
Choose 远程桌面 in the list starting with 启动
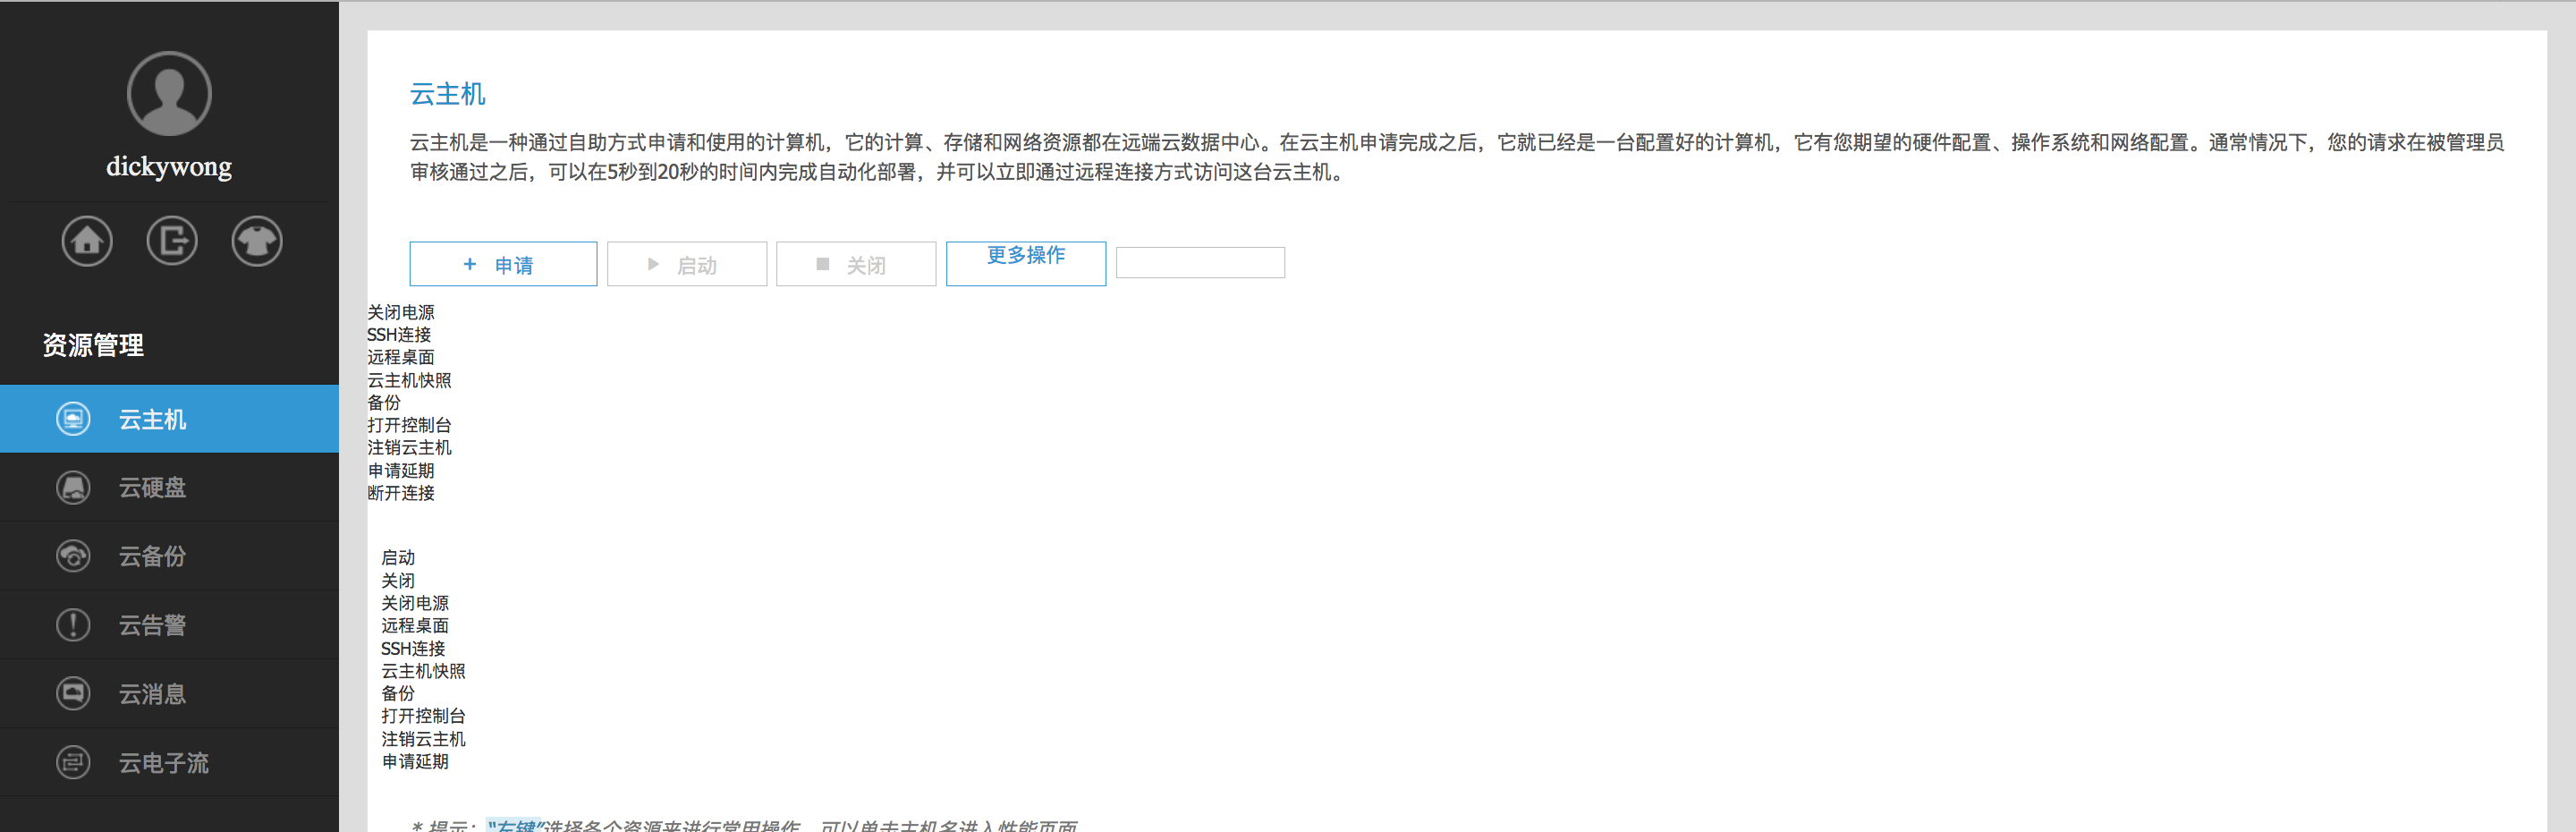tap(415, 625)
